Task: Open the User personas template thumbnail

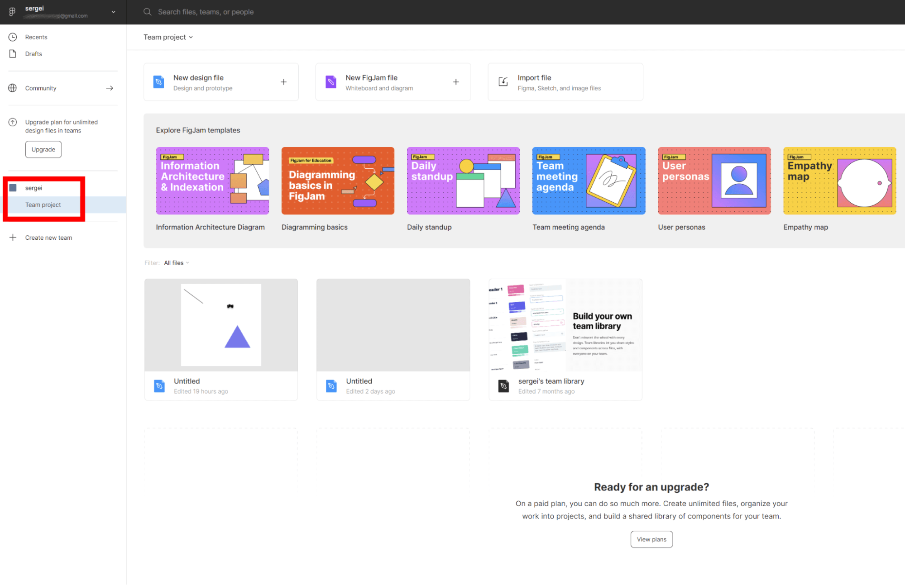Action: tap(714, 181)
